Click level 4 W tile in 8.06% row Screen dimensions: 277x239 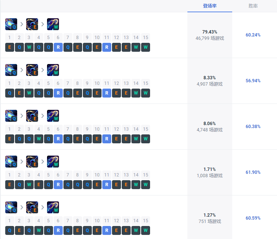tap(39, 139)
